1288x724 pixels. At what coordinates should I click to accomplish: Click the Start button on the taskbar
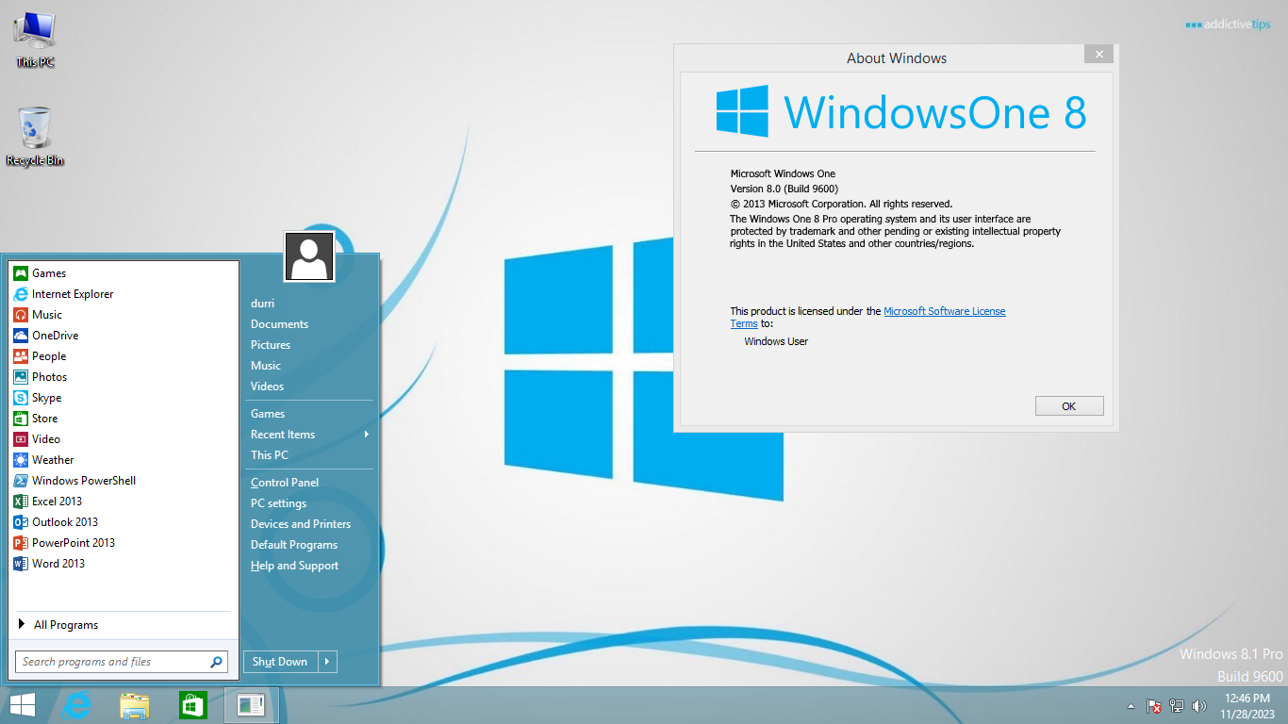[x=22, y=705]
